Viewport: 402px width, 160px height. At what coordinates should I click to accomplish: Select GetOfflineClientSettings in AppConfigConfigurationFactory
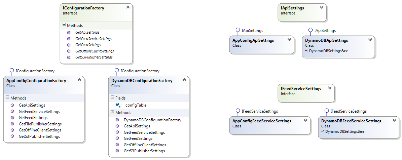point(40,130)
